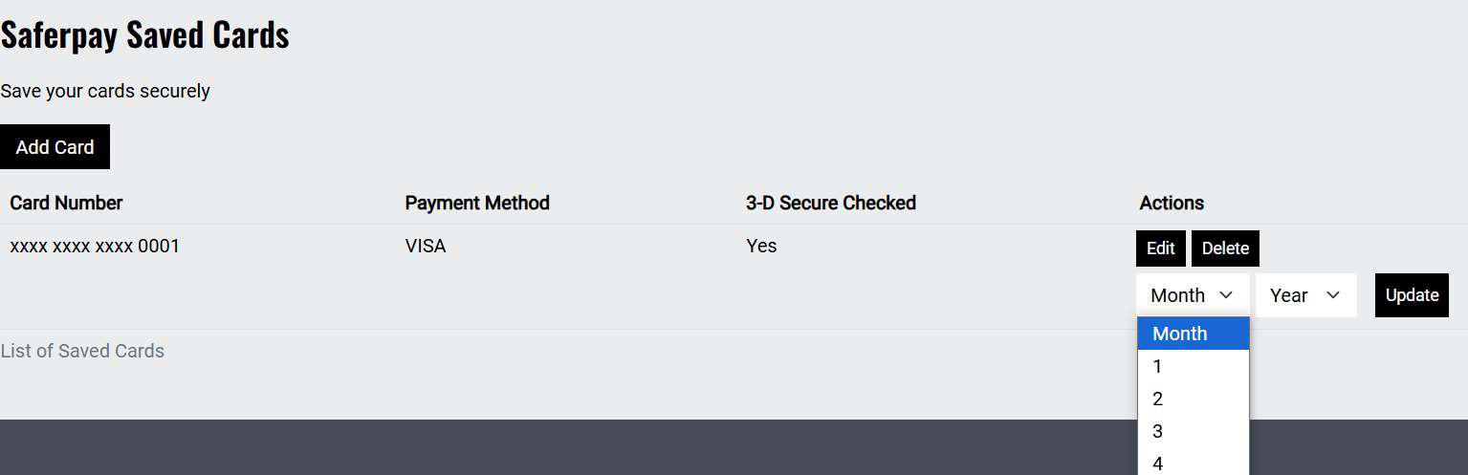Select the 3-D Secure Checked header

pyautogui.click(x=830, y=203)
